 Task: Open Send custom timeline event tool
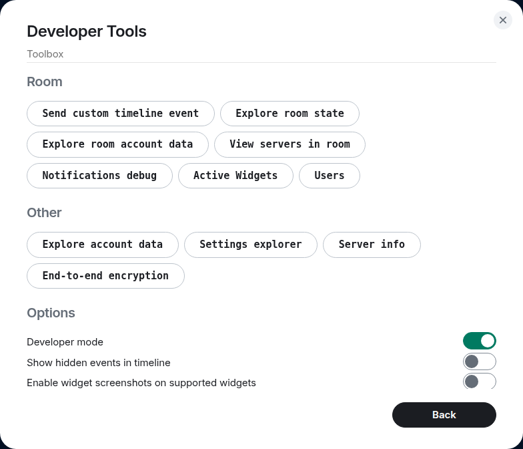point(121,114)
